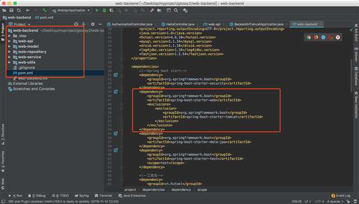Hide the Project panel with minus icon
Screen dimensions: 359x204
click(x=100, y=24)
